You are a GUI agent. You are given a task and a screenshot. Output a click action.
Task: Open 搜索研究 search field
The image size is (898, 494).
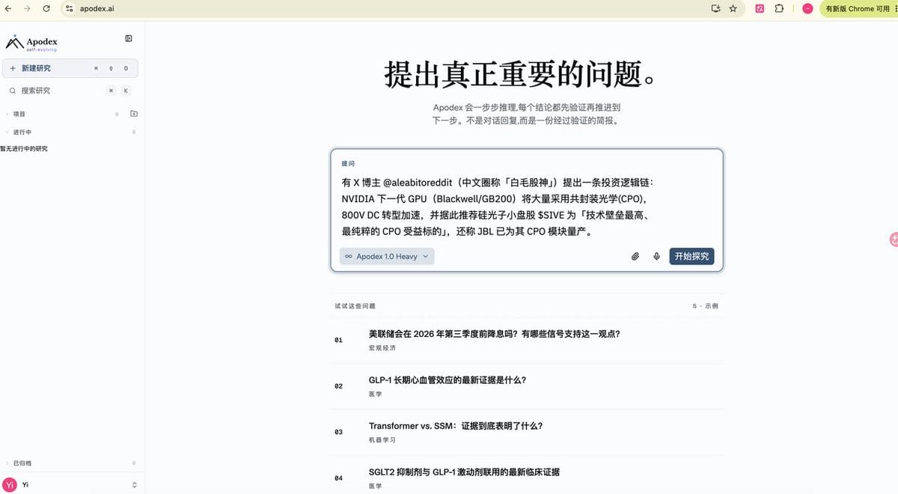click(70, 91)
